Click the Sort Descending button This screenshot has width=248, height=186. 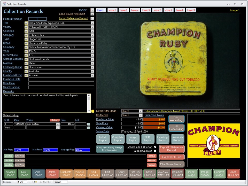tap(176, 128)
